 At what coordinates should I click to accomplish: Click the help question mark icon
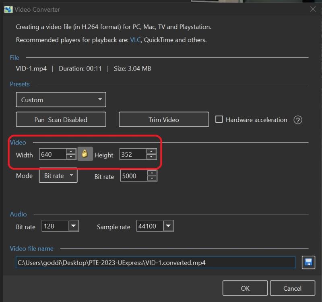pos(298,120)
